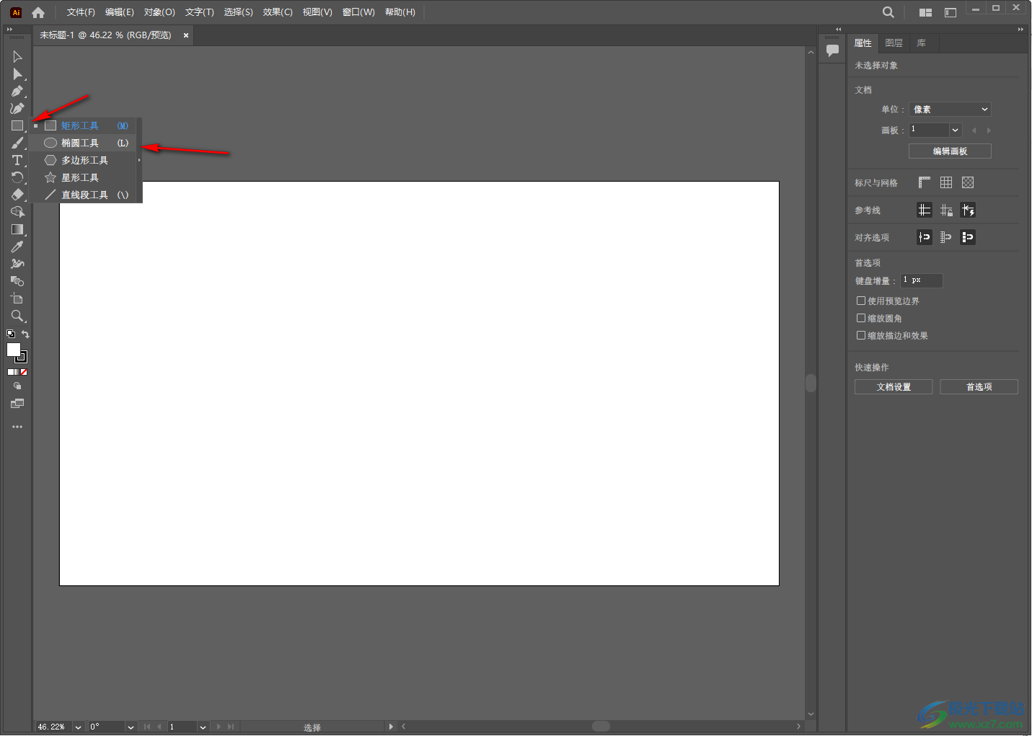Select the Shape Builder tool
This screenshot has width=1032, height=736.
pyautogui.click(x=17, y=212)
